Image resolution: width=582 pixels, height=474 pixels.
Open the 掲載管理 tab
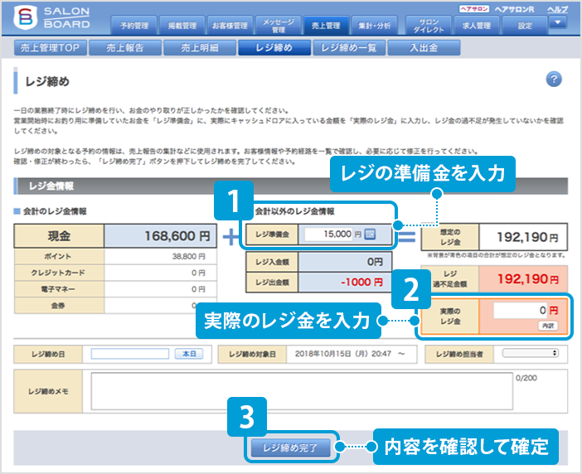click(182, 26)
